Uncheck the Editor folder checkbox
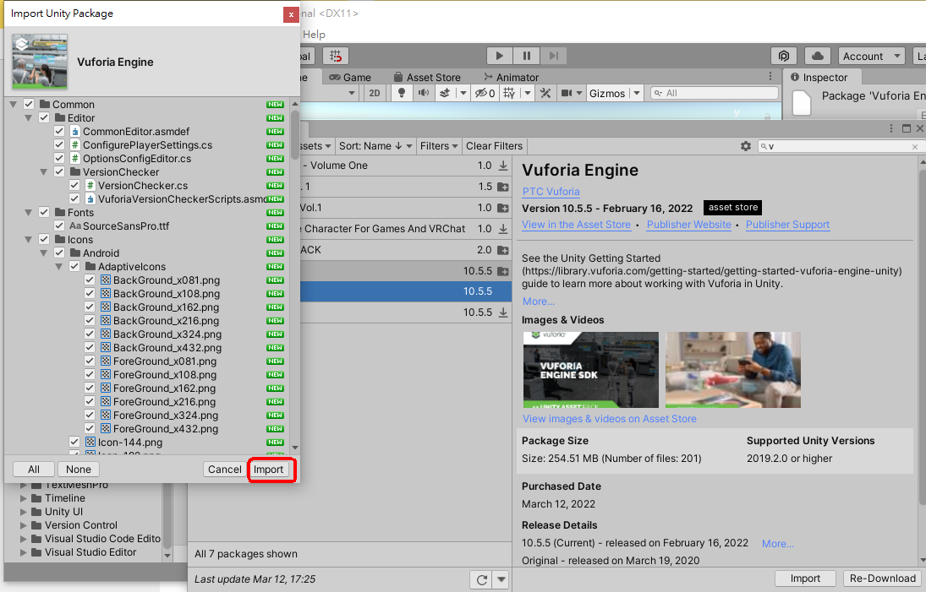Viewport: 926px width, 592px height. 44,118
